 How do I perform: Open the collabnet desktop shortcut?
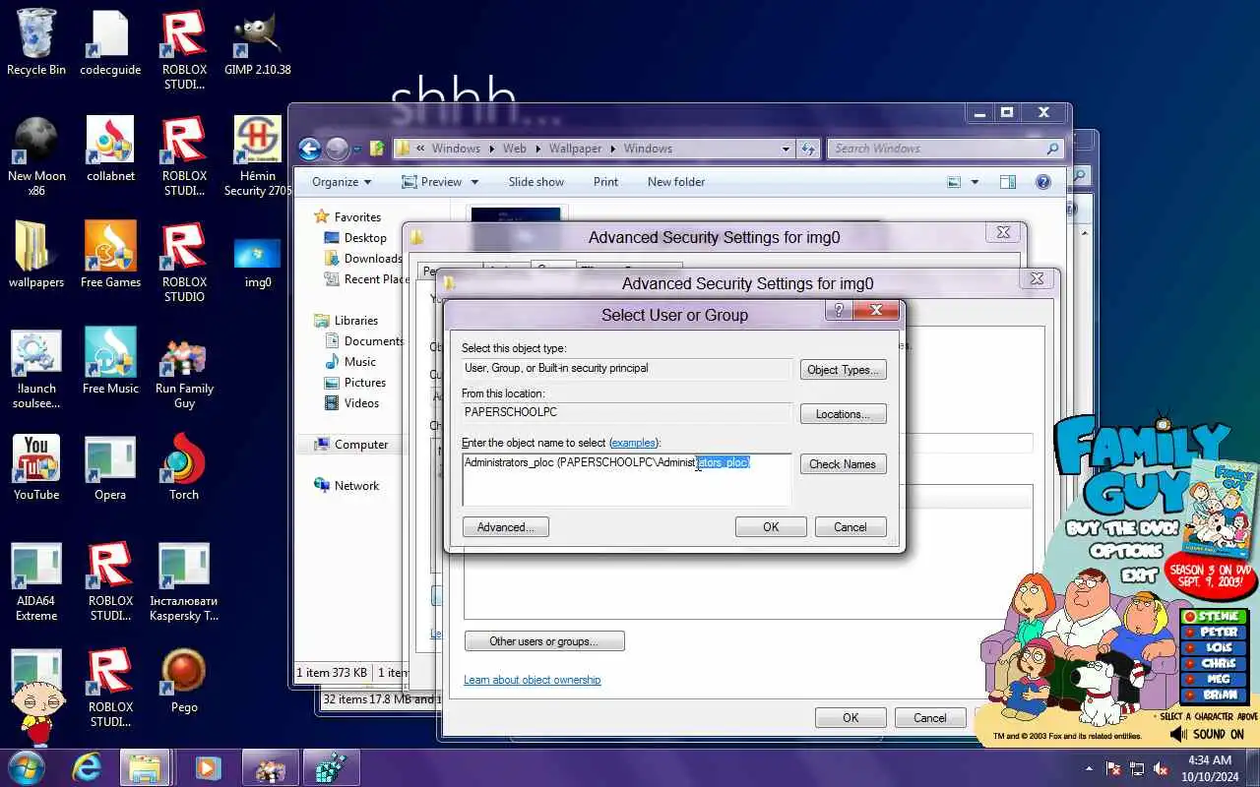110,150
